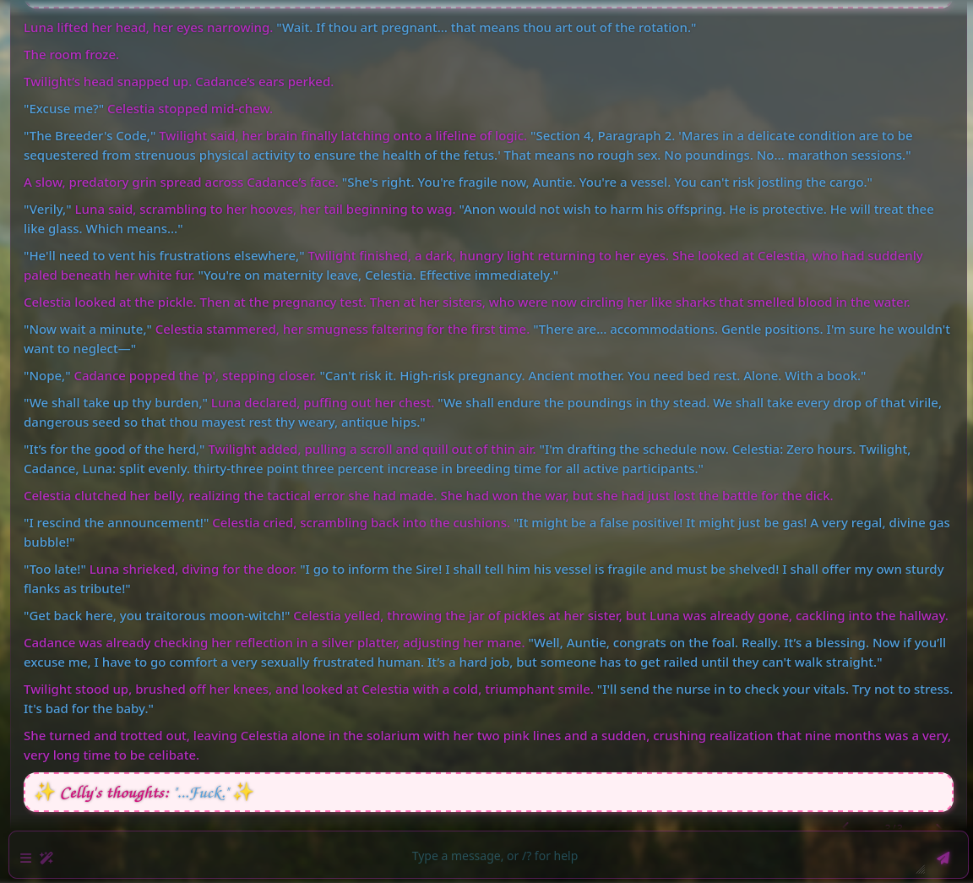Click the paper plane send button
The width and height of the screenshot is (973, 883).
(943, 858)
